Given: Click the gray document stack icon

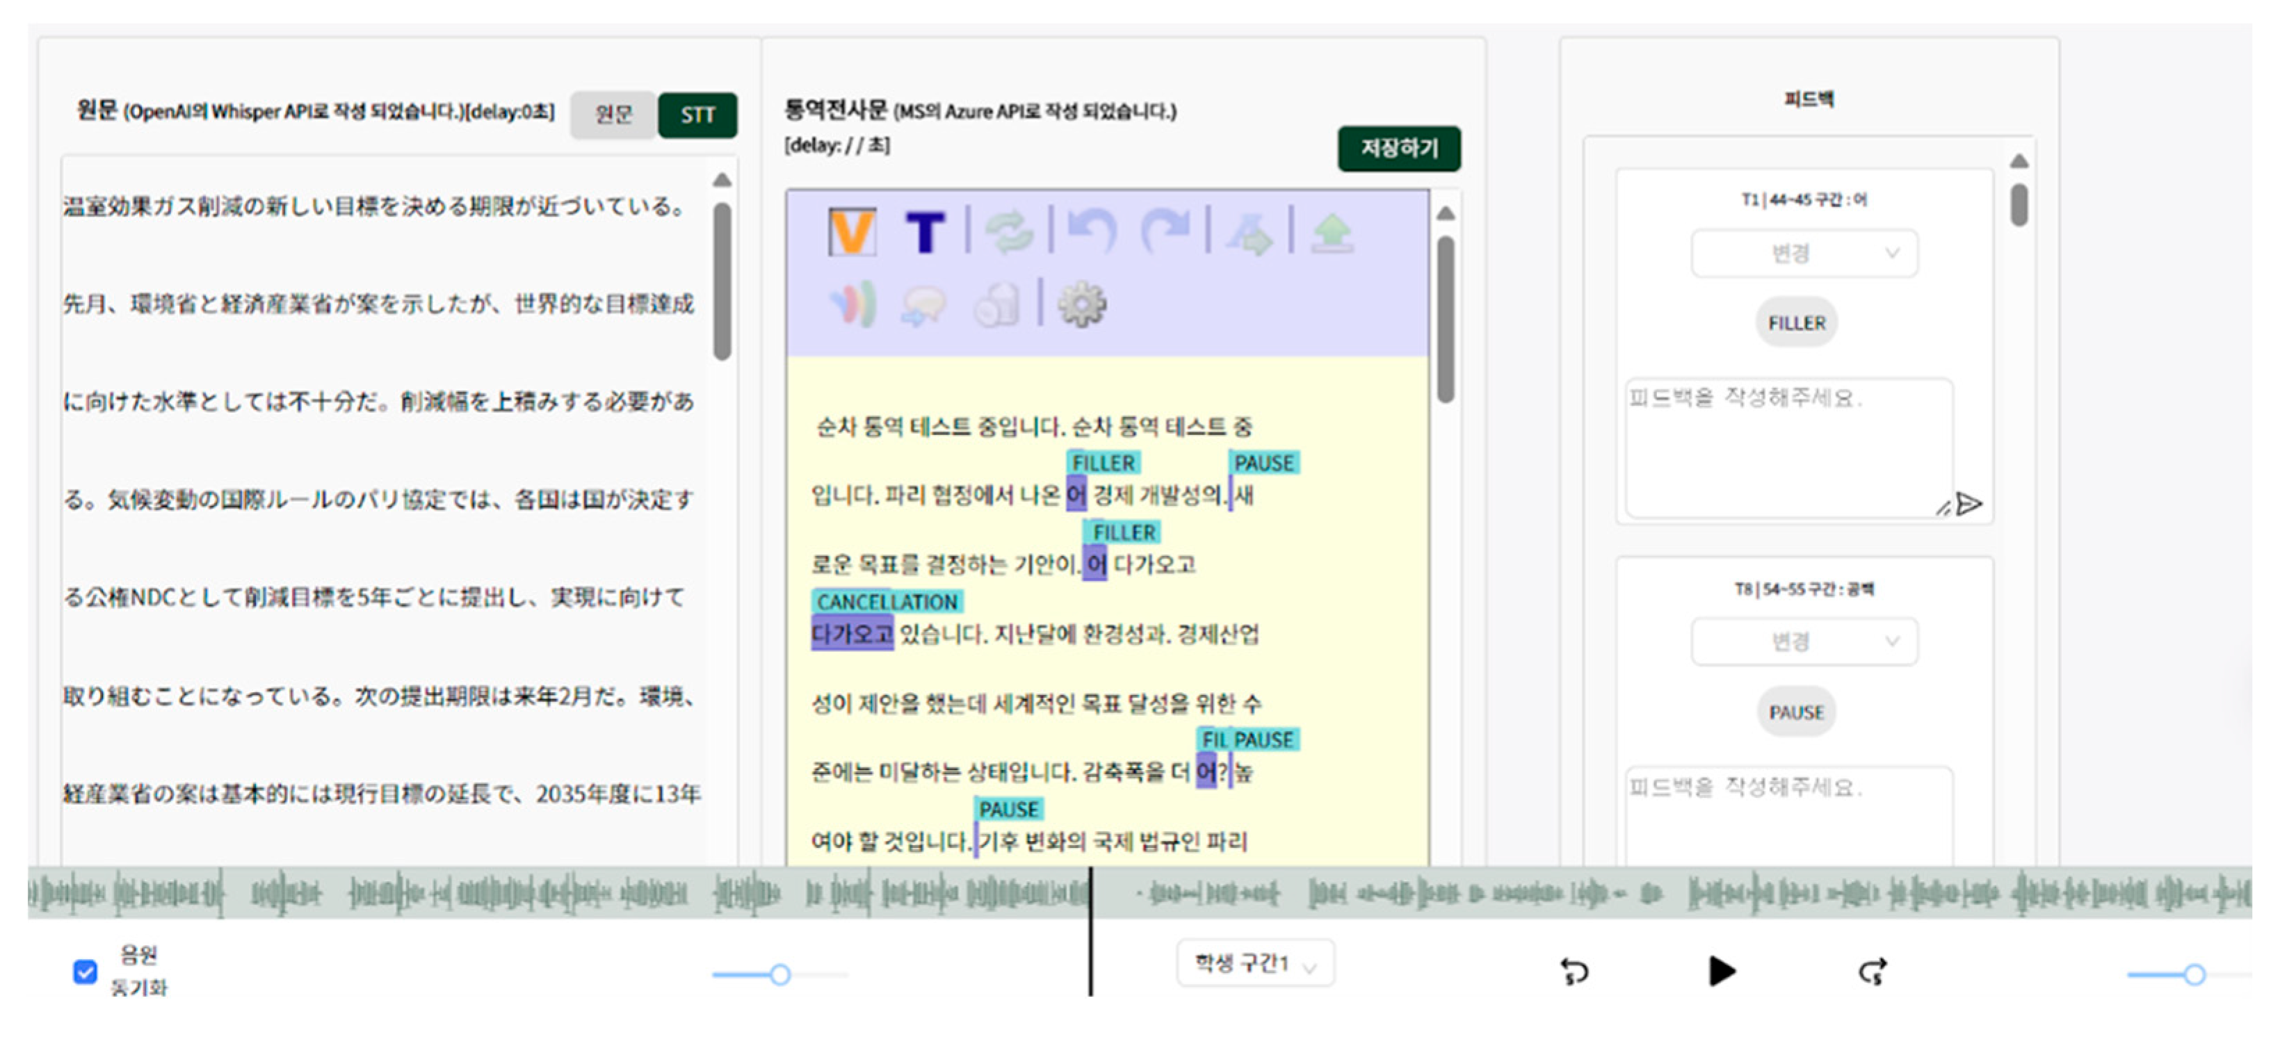Looking at the screenshot, I should tap(998, 305).
